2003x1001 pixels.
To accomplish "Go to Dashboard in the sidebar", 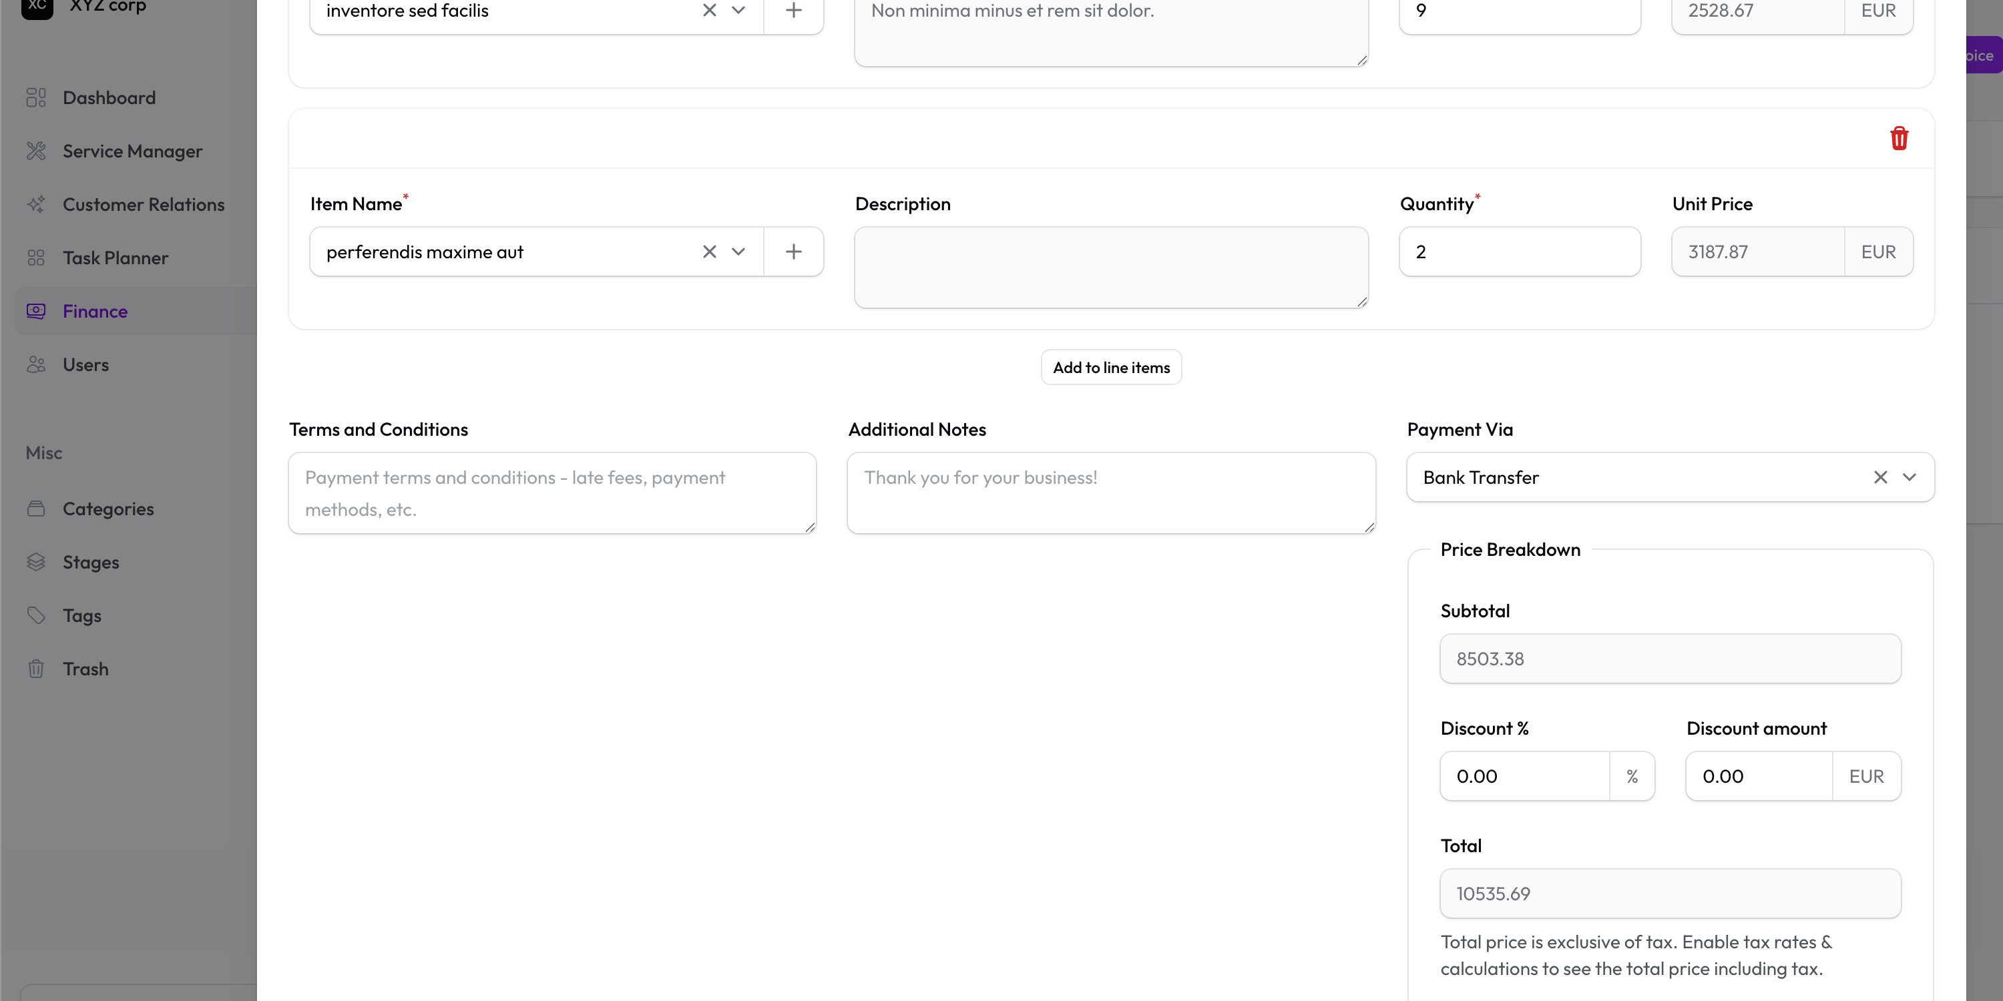I will (109, 98).
